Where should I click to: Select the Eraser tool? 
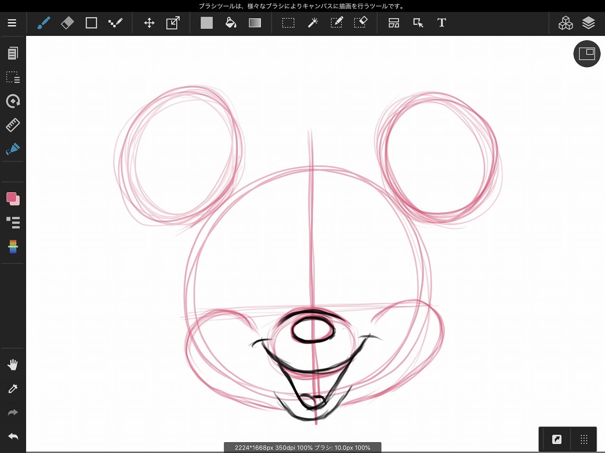point(67,23)
